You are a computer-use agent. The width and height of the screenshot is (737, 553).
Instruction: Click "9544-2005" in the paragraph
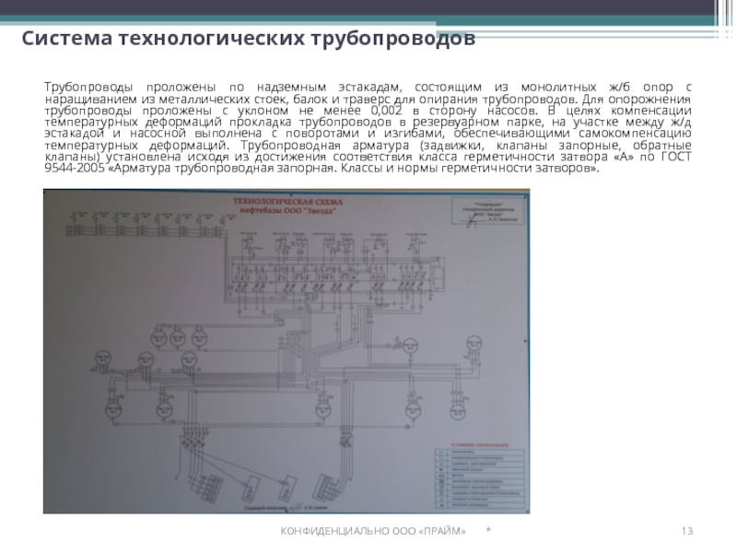coord(75,169)
